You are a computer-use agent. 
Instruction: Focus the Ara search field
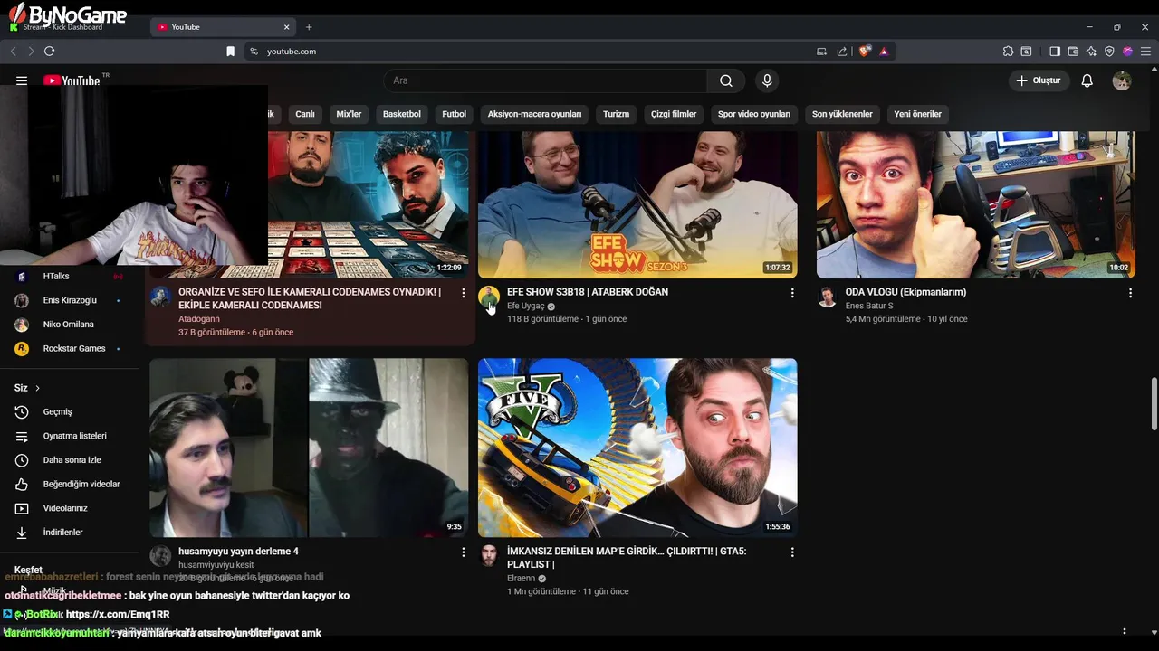[545, 80]
